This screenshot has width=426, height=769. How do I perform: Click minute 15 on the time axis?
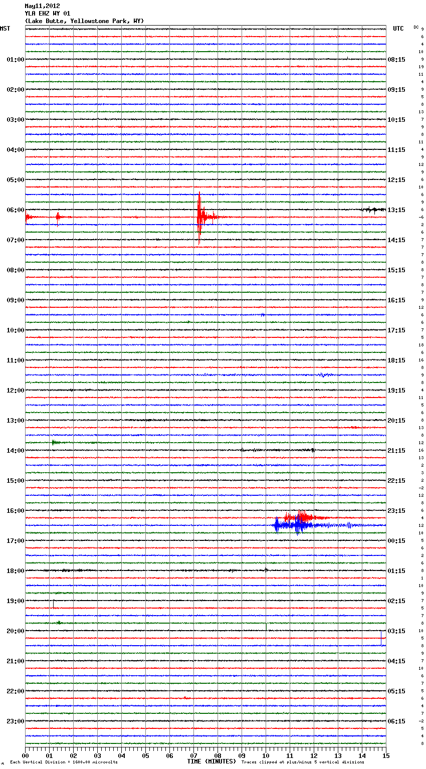pyautogui.click(x=386, y=755)
